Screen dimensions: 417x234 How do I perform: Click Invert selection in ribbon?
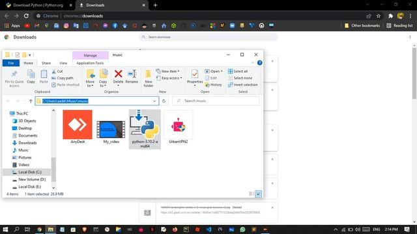tap(243, 84)
